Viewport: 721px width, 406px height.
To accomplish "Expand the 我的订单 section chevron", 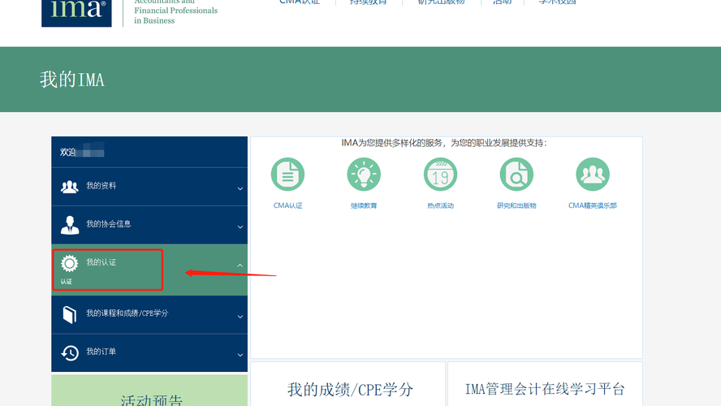I will 240,354.
